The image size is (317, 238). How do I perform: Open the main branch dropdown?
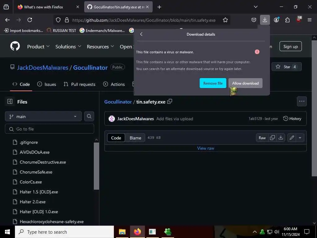coord(43,117)
